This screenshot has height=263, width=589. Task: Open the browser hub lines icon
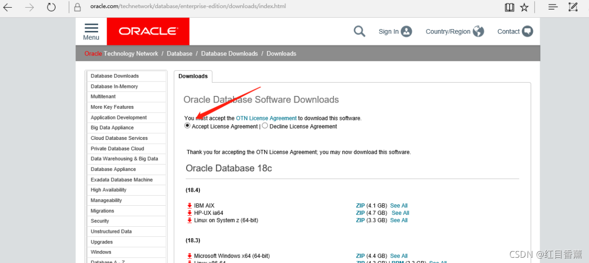tap(553, 7)
